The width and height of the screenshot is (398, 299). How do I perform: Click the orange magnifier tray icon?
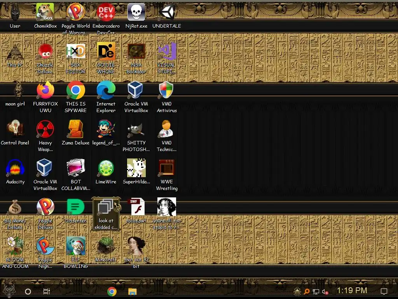pos(307,291)
